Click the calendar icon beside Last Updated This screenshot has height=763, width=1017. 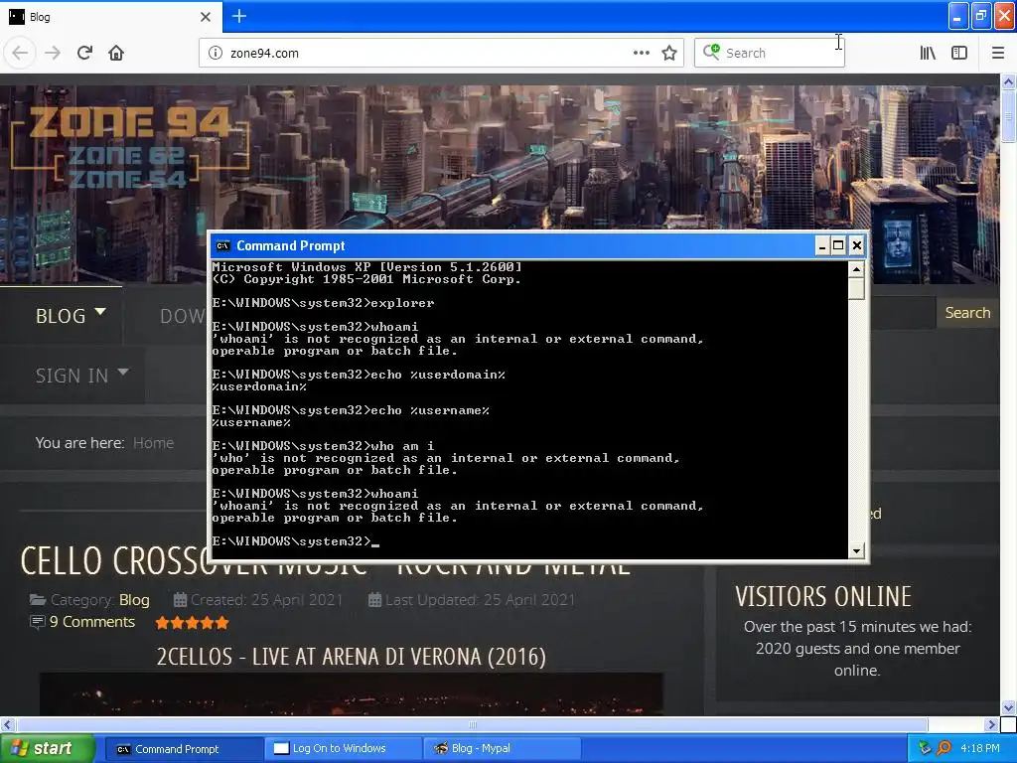[374, 600]
